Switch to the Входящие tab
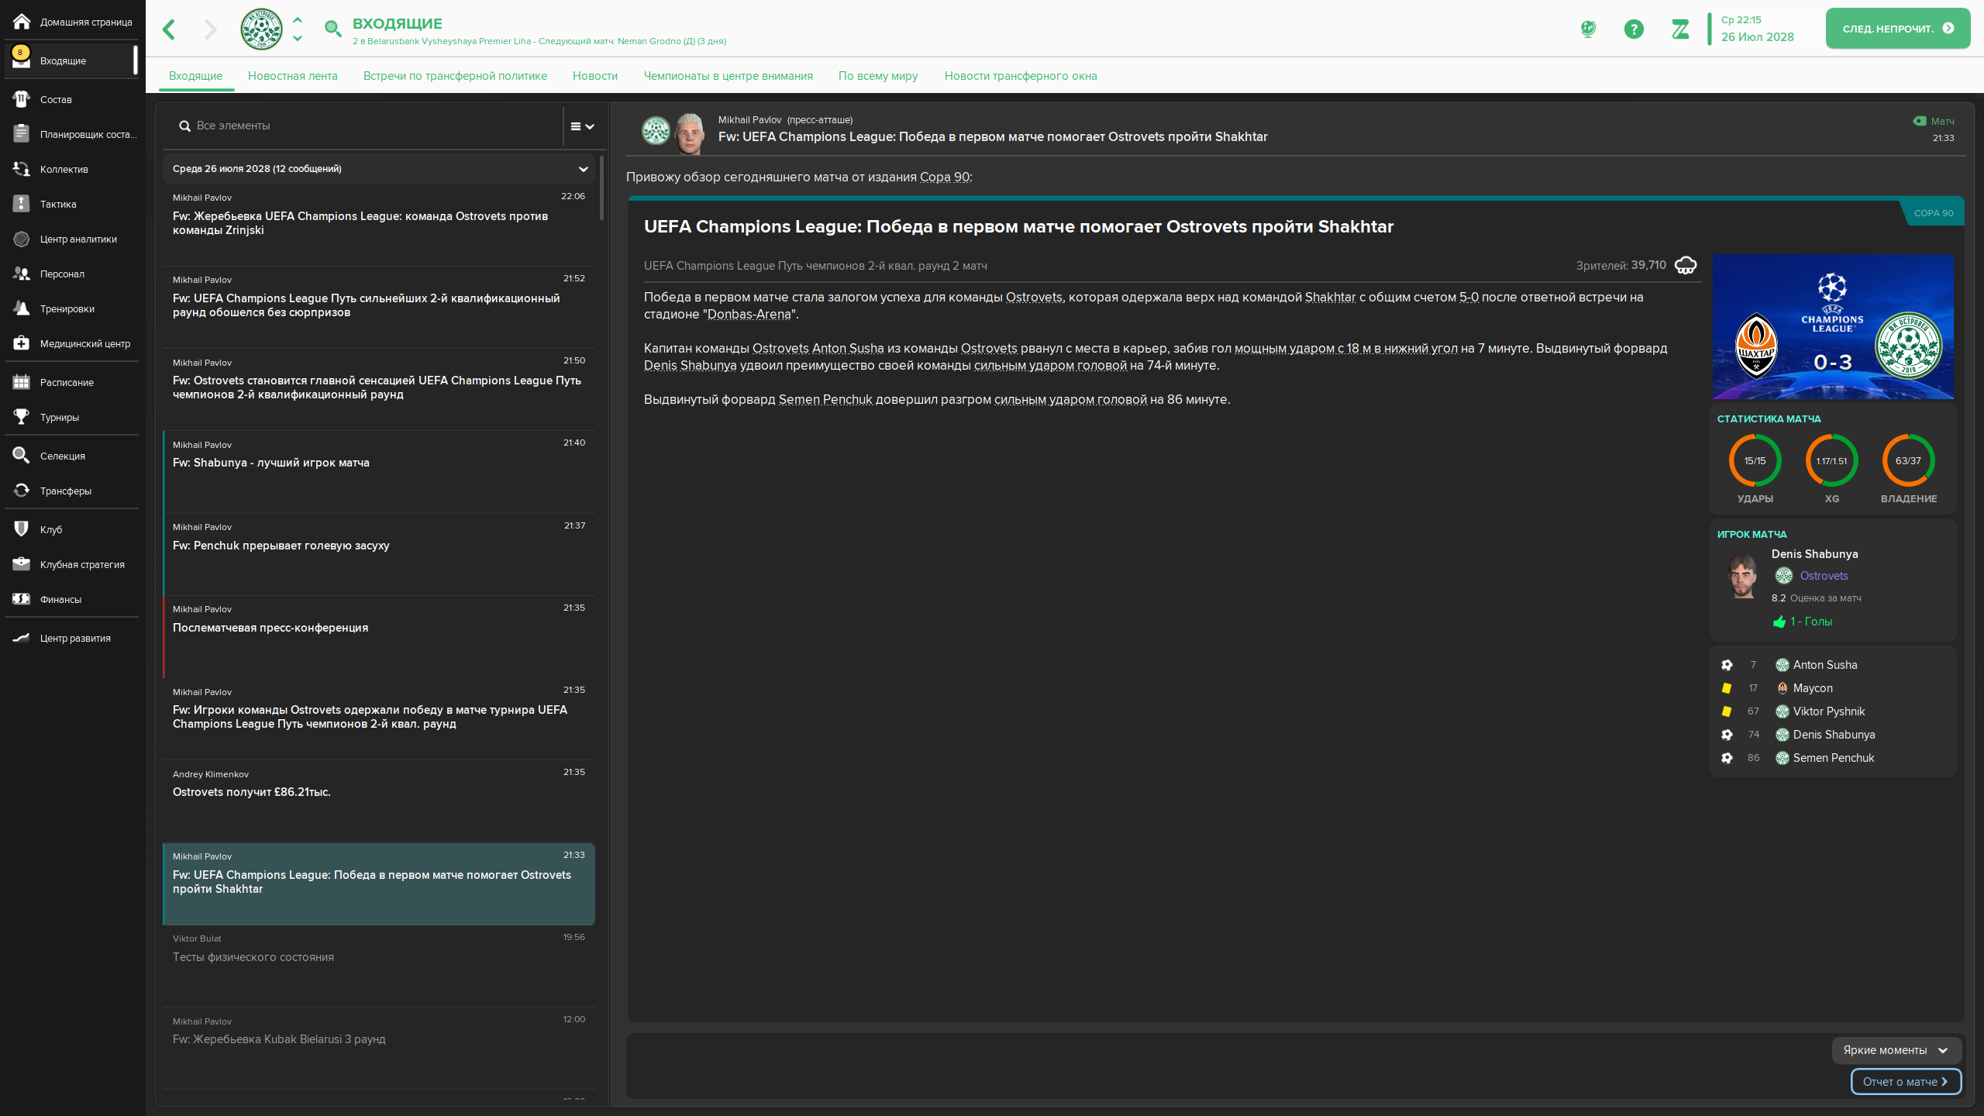Image resolution: width=1984 pixels, height=1116 pixels. click(x=195, y=76)
